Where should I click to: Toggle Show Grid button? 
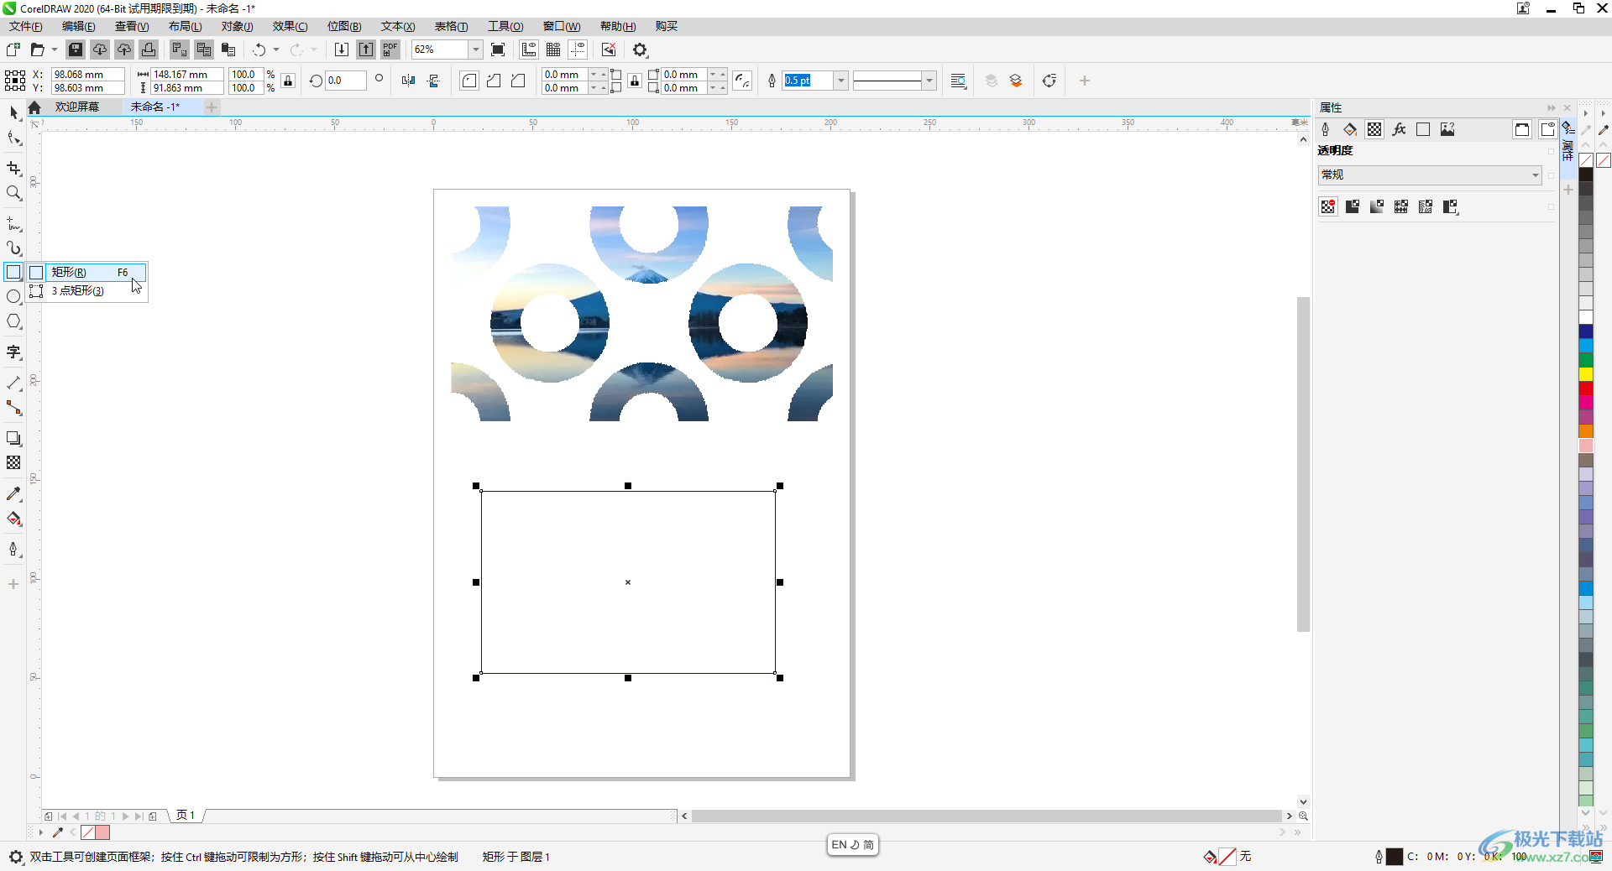point(553,50)
